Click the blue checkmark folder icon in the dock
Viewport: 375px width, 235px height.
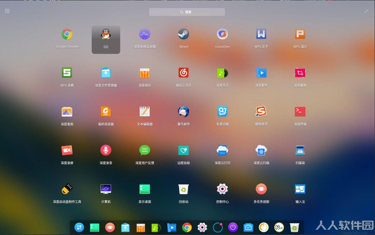(248, 228)
